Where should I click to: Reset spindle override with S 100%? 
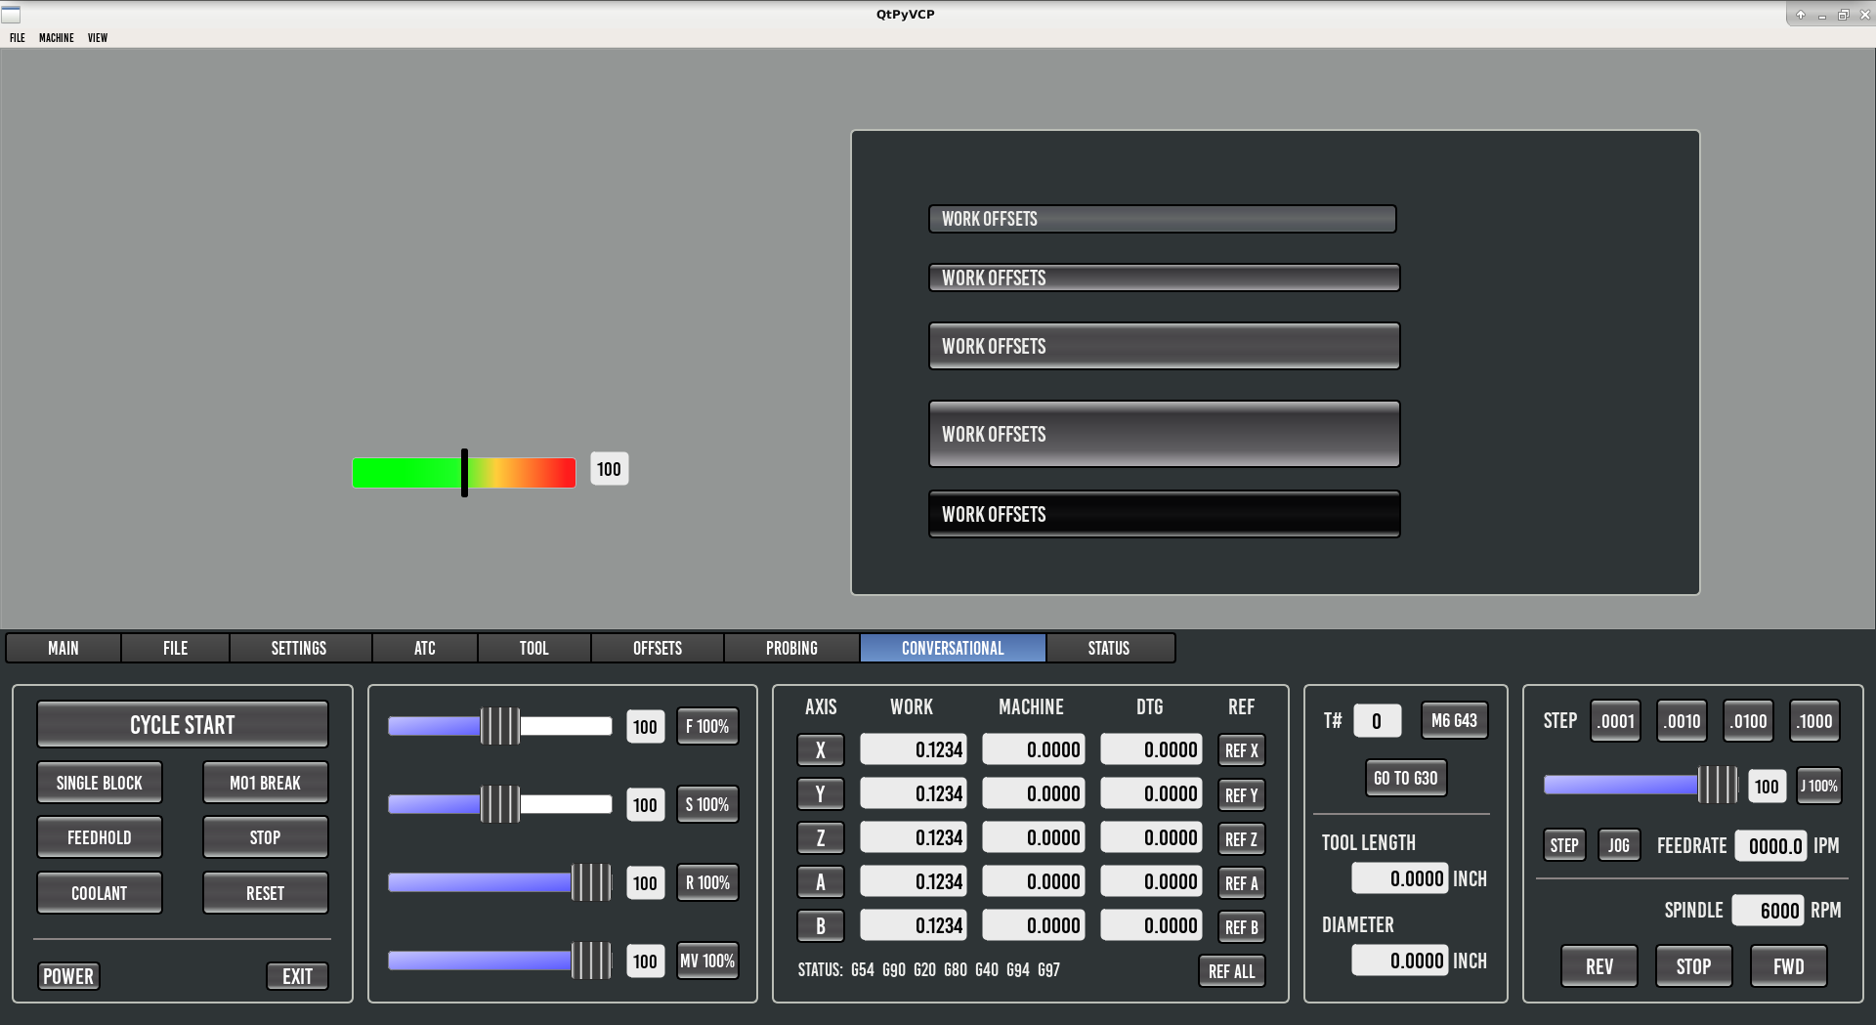(707, 804)
